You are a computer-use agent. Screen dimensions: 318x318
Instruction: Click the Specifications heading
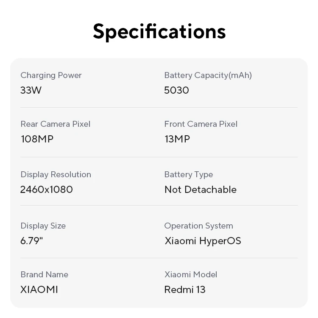[159, 31]
